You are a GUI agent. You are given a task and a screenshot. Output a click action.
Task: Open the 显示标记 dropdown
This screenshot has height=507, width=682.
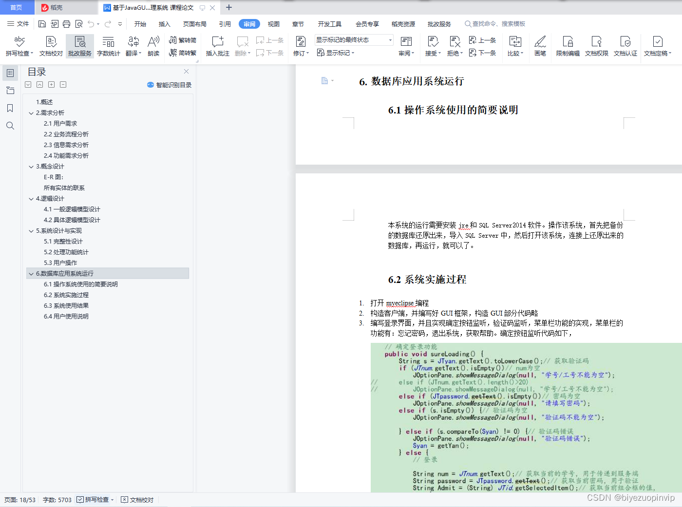coord(336,53)
